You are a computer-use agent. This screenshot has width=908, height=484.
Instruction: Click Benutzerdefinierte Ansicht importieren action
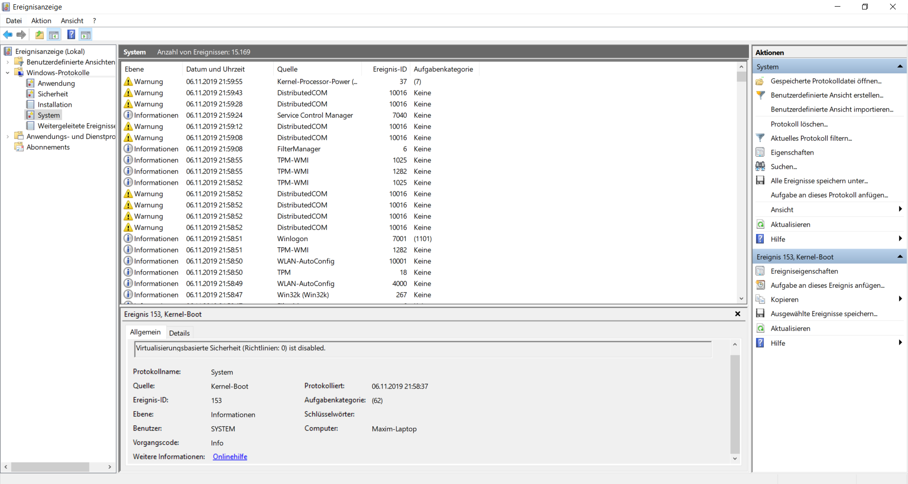[x=832, y=109]
